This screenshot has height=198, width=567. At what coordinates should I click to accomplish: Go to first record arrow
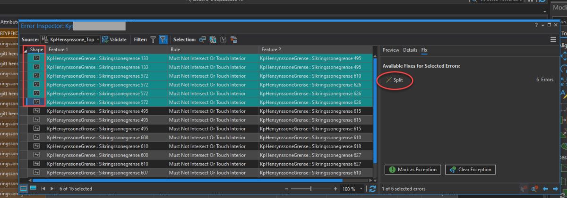coord(44,189)
